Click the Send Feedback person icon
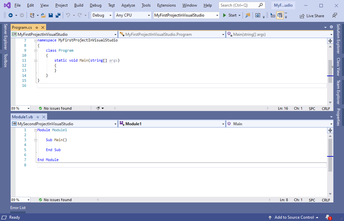Viewport: 344px width, 221px height. (335, 15)
